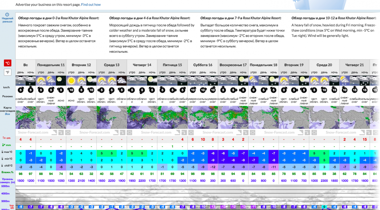Click Воскресенье 17 night snow showers icon
The height and width of the screenshot is (210, 380).
pos(243,80)
